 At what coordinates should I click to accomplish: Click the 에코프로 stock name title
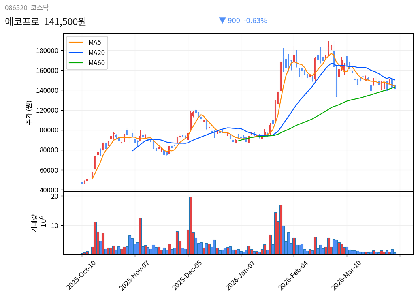[22, 22]
